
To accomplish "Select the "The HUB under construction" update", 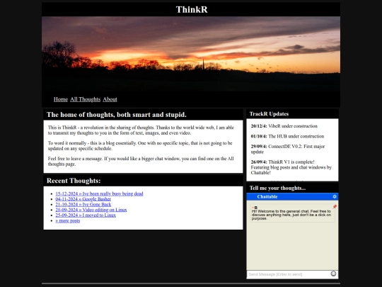I will point(287,136).
